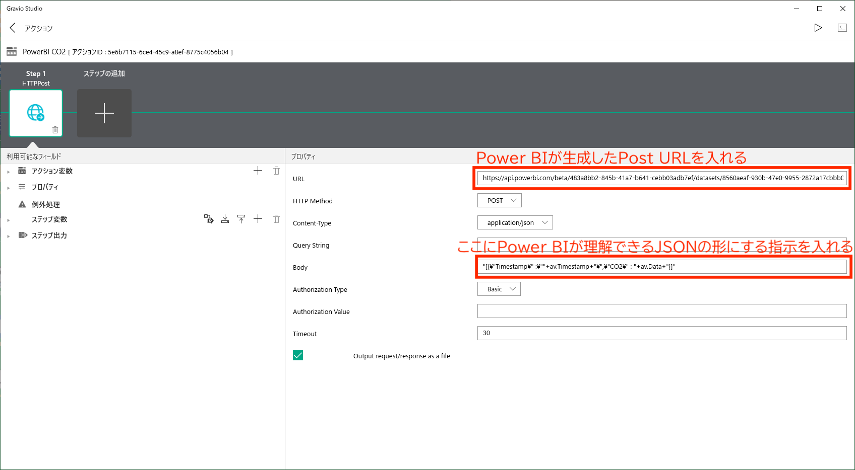This screenshot has height=470, width=855.
Task: Delete step variable with trash icon
Action: 276,219
